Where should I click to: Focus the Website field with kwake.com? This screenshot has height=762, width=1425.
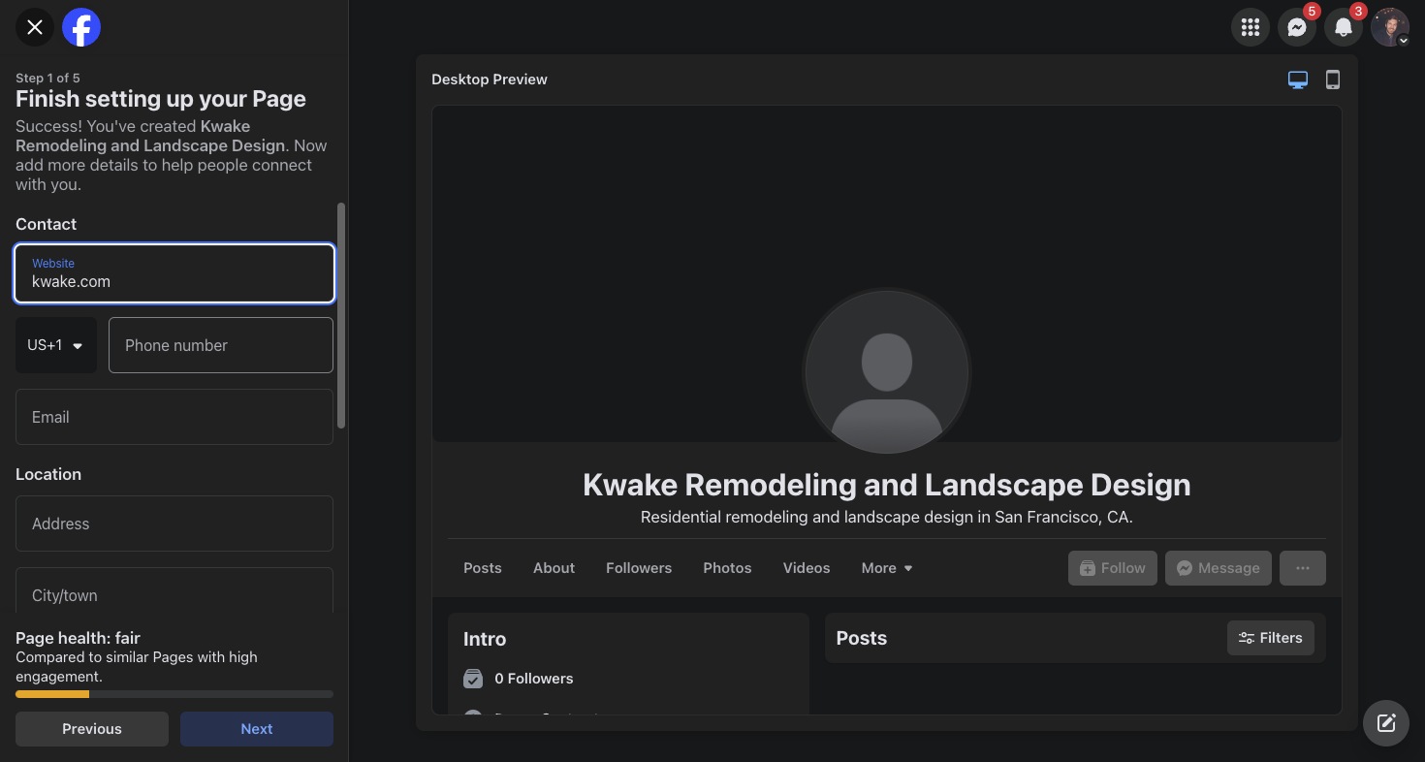coord(174,273)
